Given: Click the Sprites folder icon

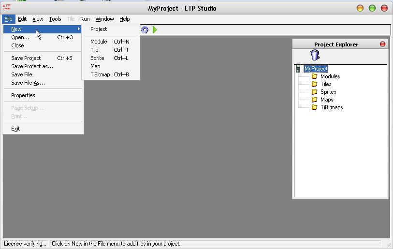Looking at the screenshot, I should (x=314, y=92).
